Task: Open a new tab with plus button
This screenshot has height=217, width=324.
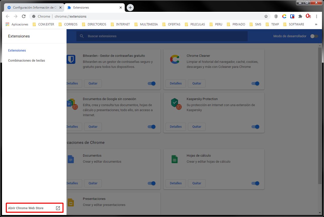Action: pos(130,8)
